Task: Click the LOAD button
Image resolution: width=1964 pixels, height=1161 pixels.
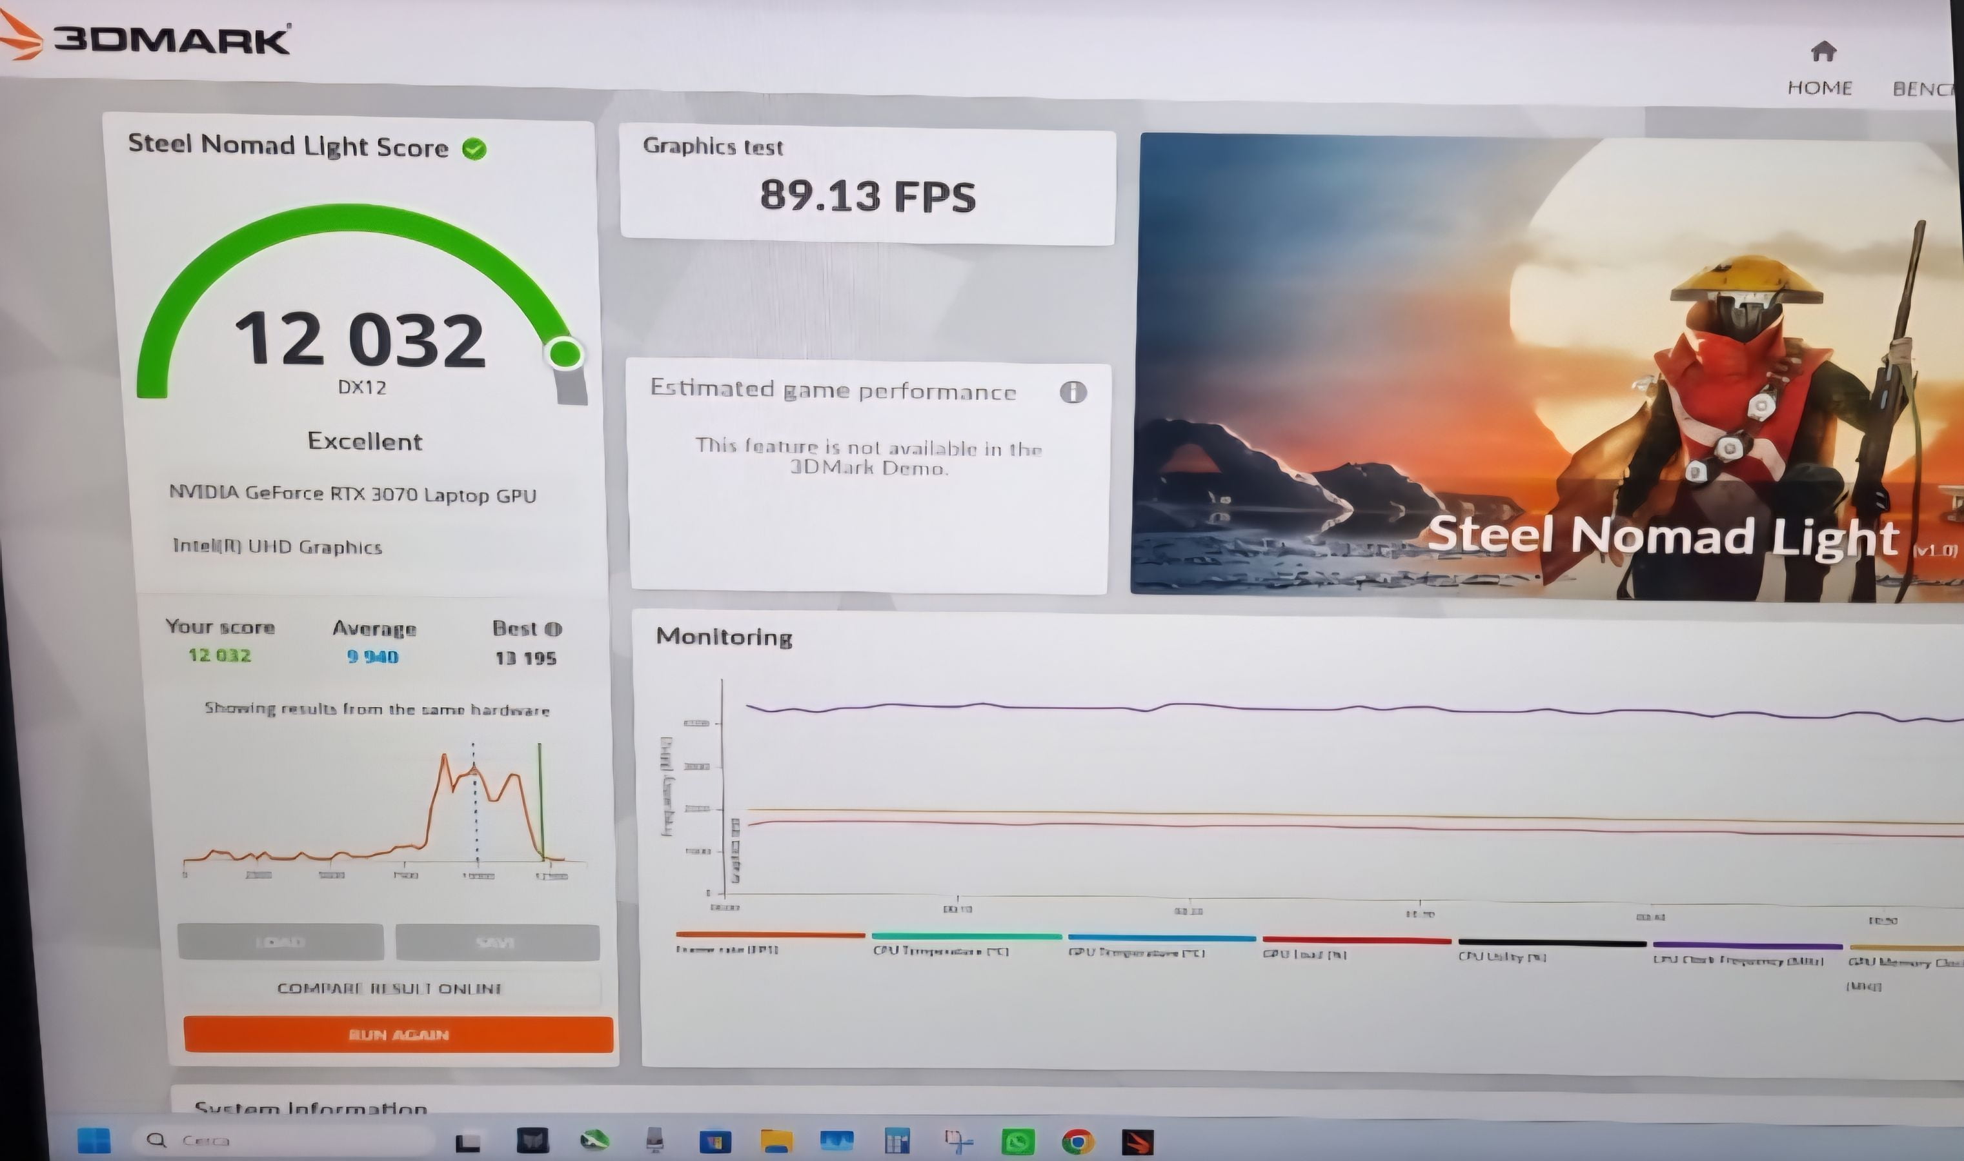Action: click(x=280, y=941)
